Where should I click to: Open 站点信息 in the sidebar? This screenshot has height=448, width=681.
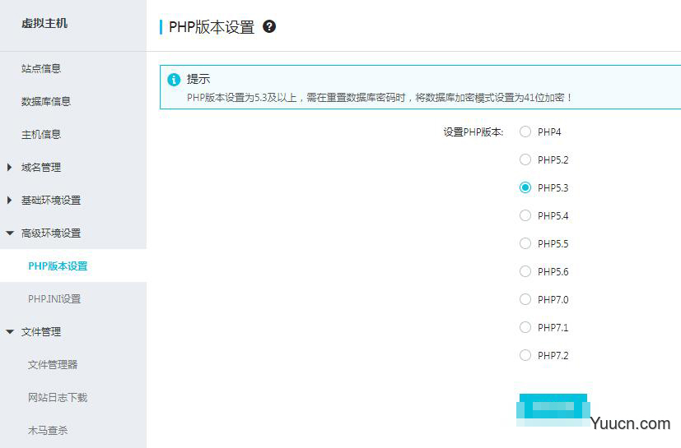(x=41, y=69)
